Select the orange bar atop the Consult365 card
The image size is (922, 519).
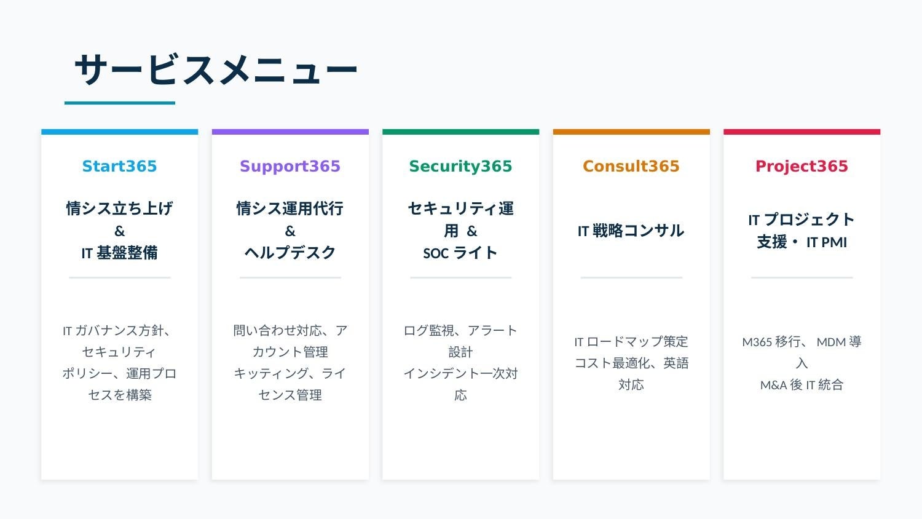click(631, 132)
